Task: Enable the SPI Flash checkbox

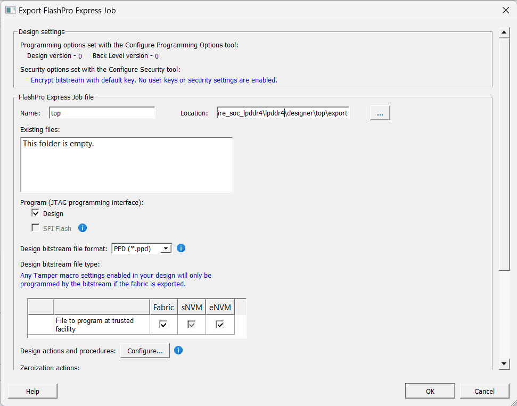Action: pos(36,228)
